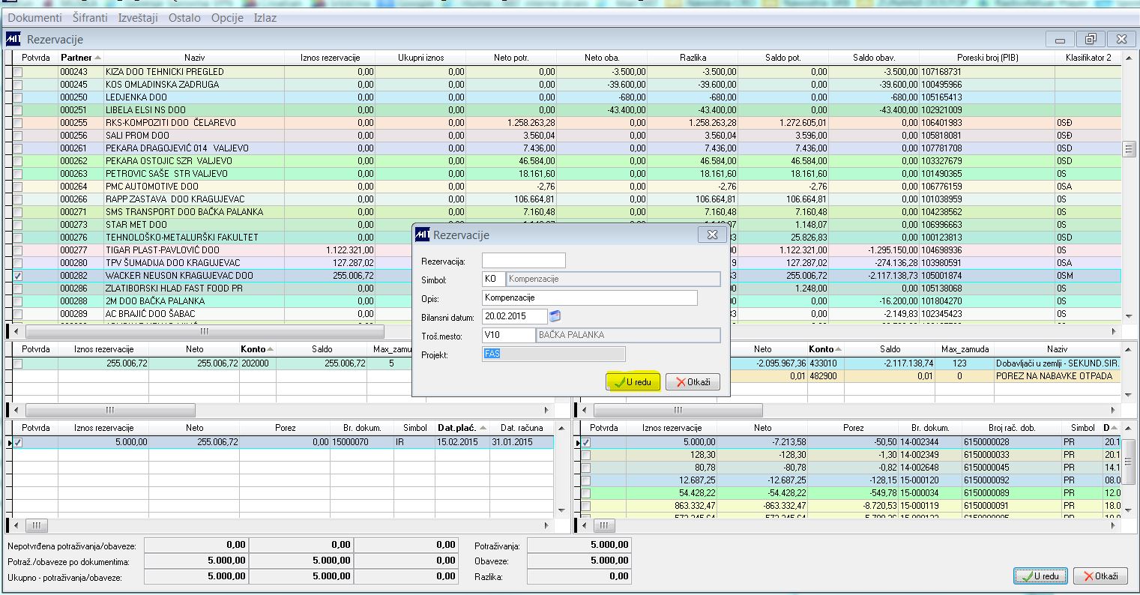Image resolution: width=1140 pixels, height=595 pixels.
Task: Confirm the dialog with the highlighted U redu button
Action: point(633,382)
